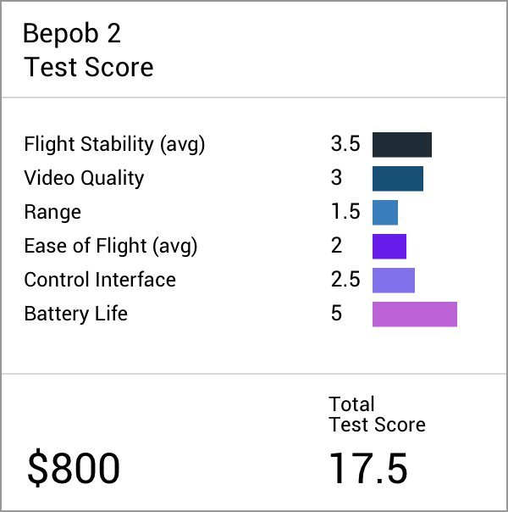This screenshot has width=508, height=512.
Task: Click the Ease of Flight (avg) label
Action: tap(110, 246)
